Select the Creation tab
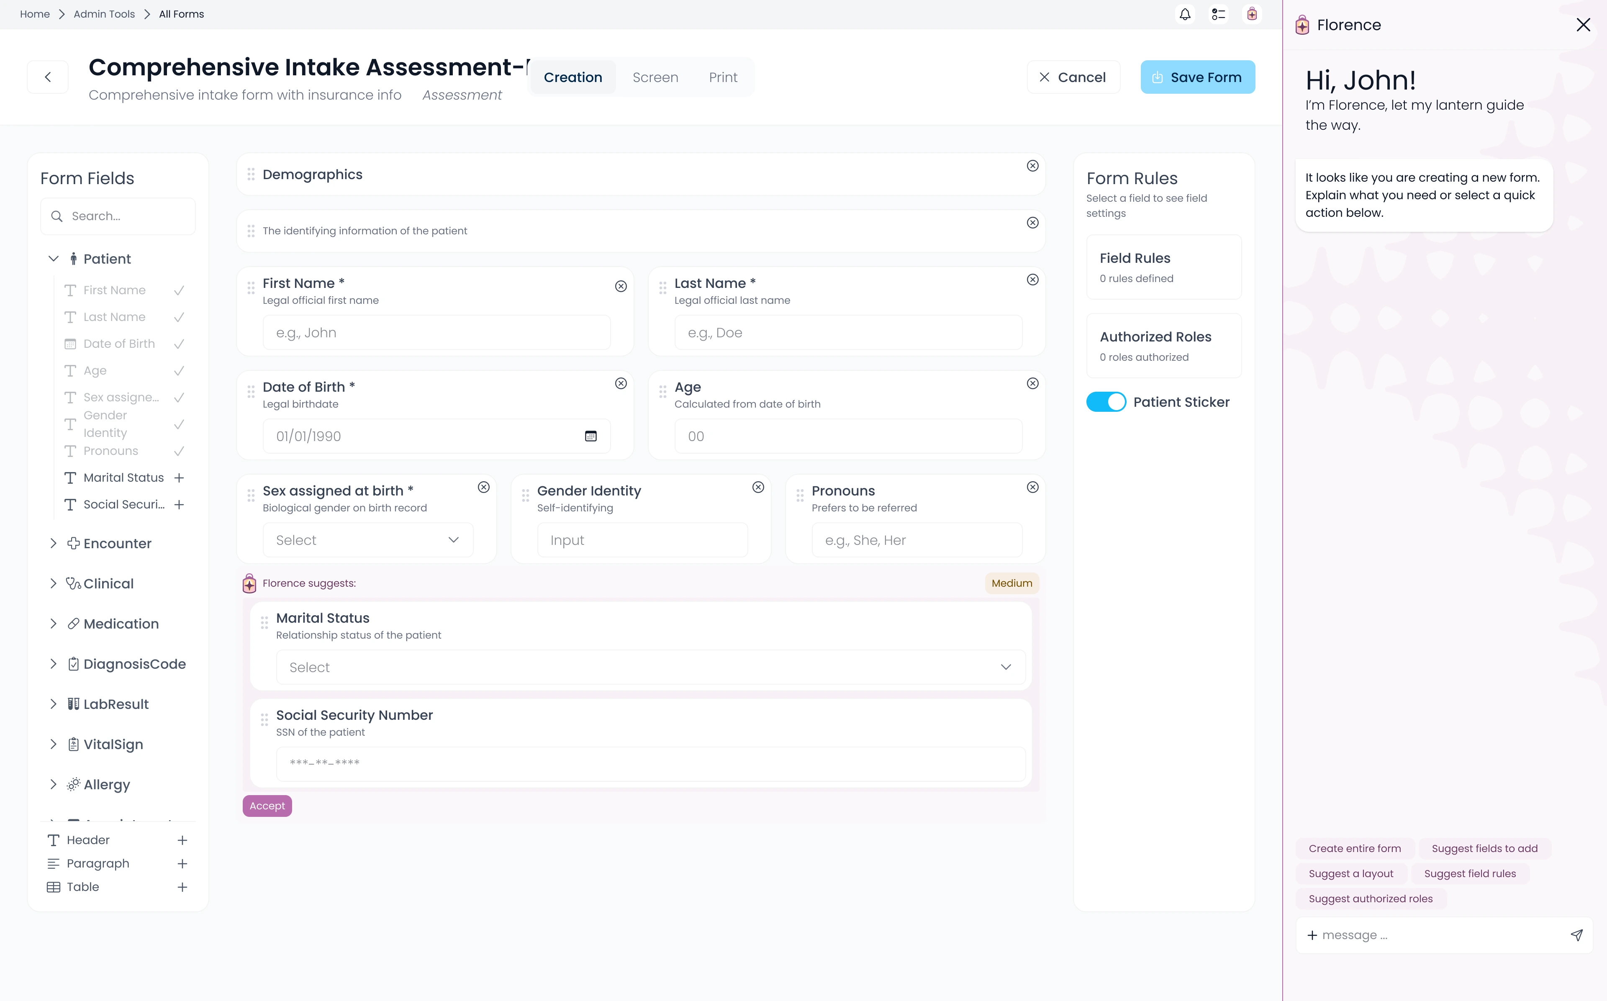 click(x=572, y=77)
